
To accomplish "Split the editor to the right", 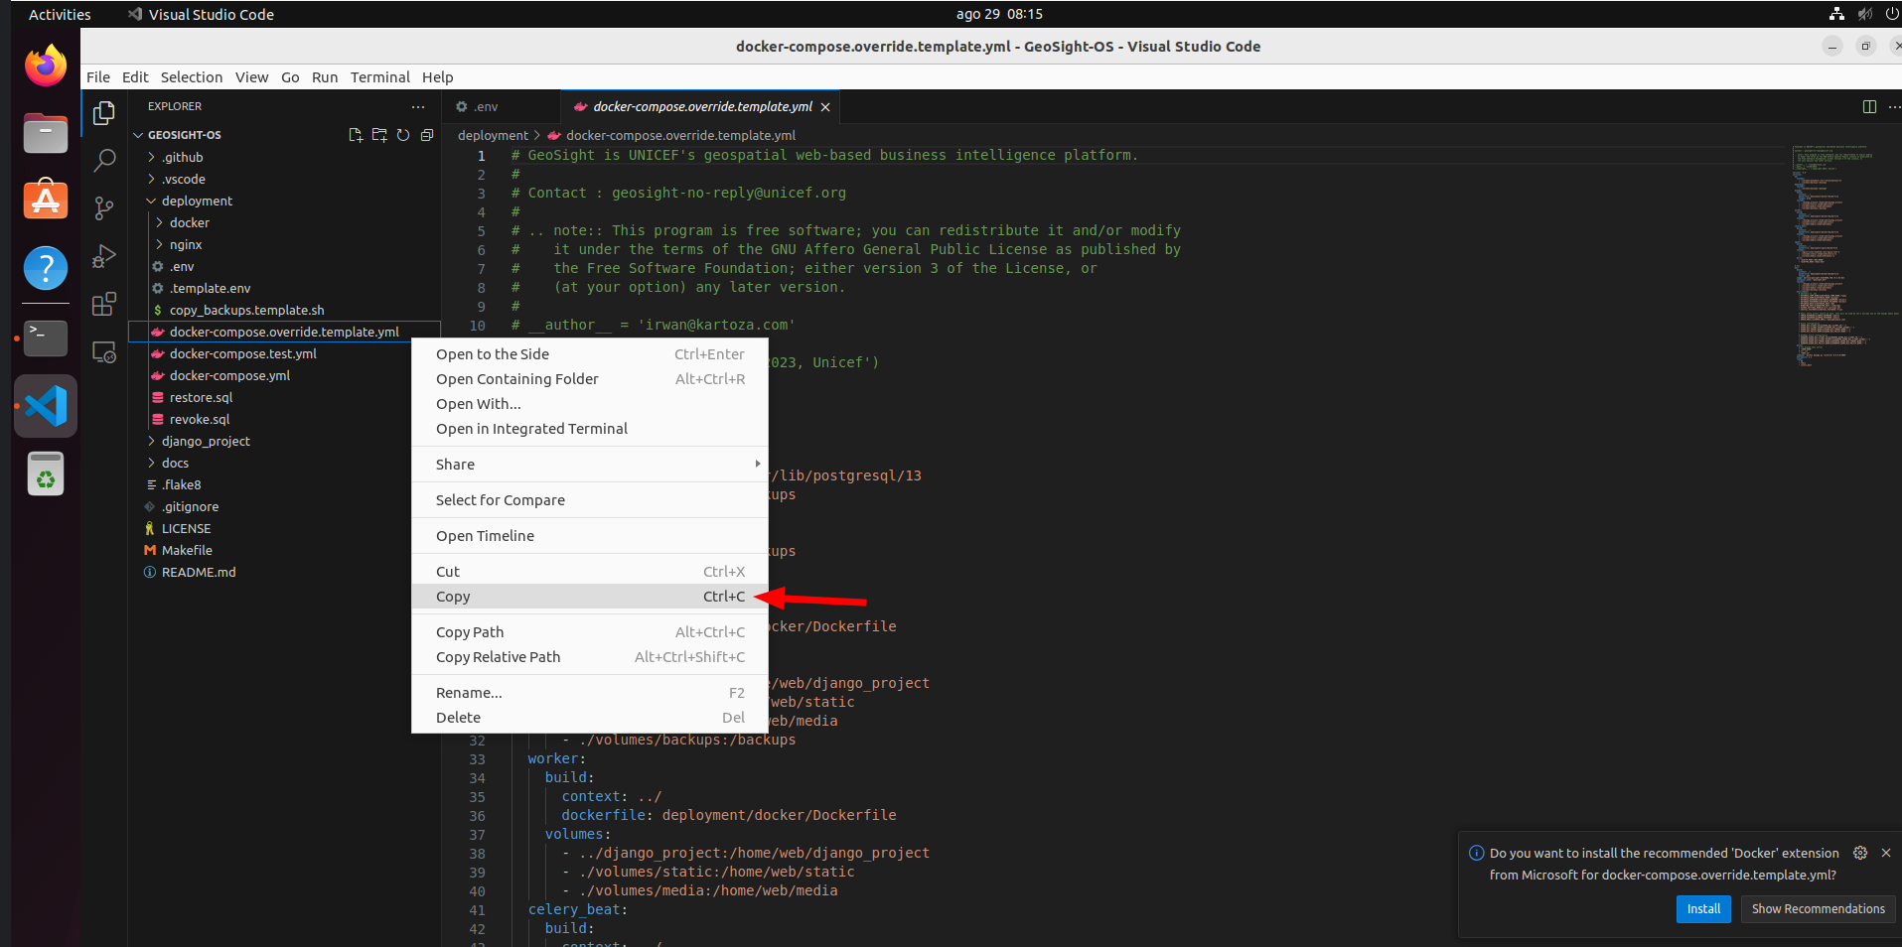I will 1869,106.
